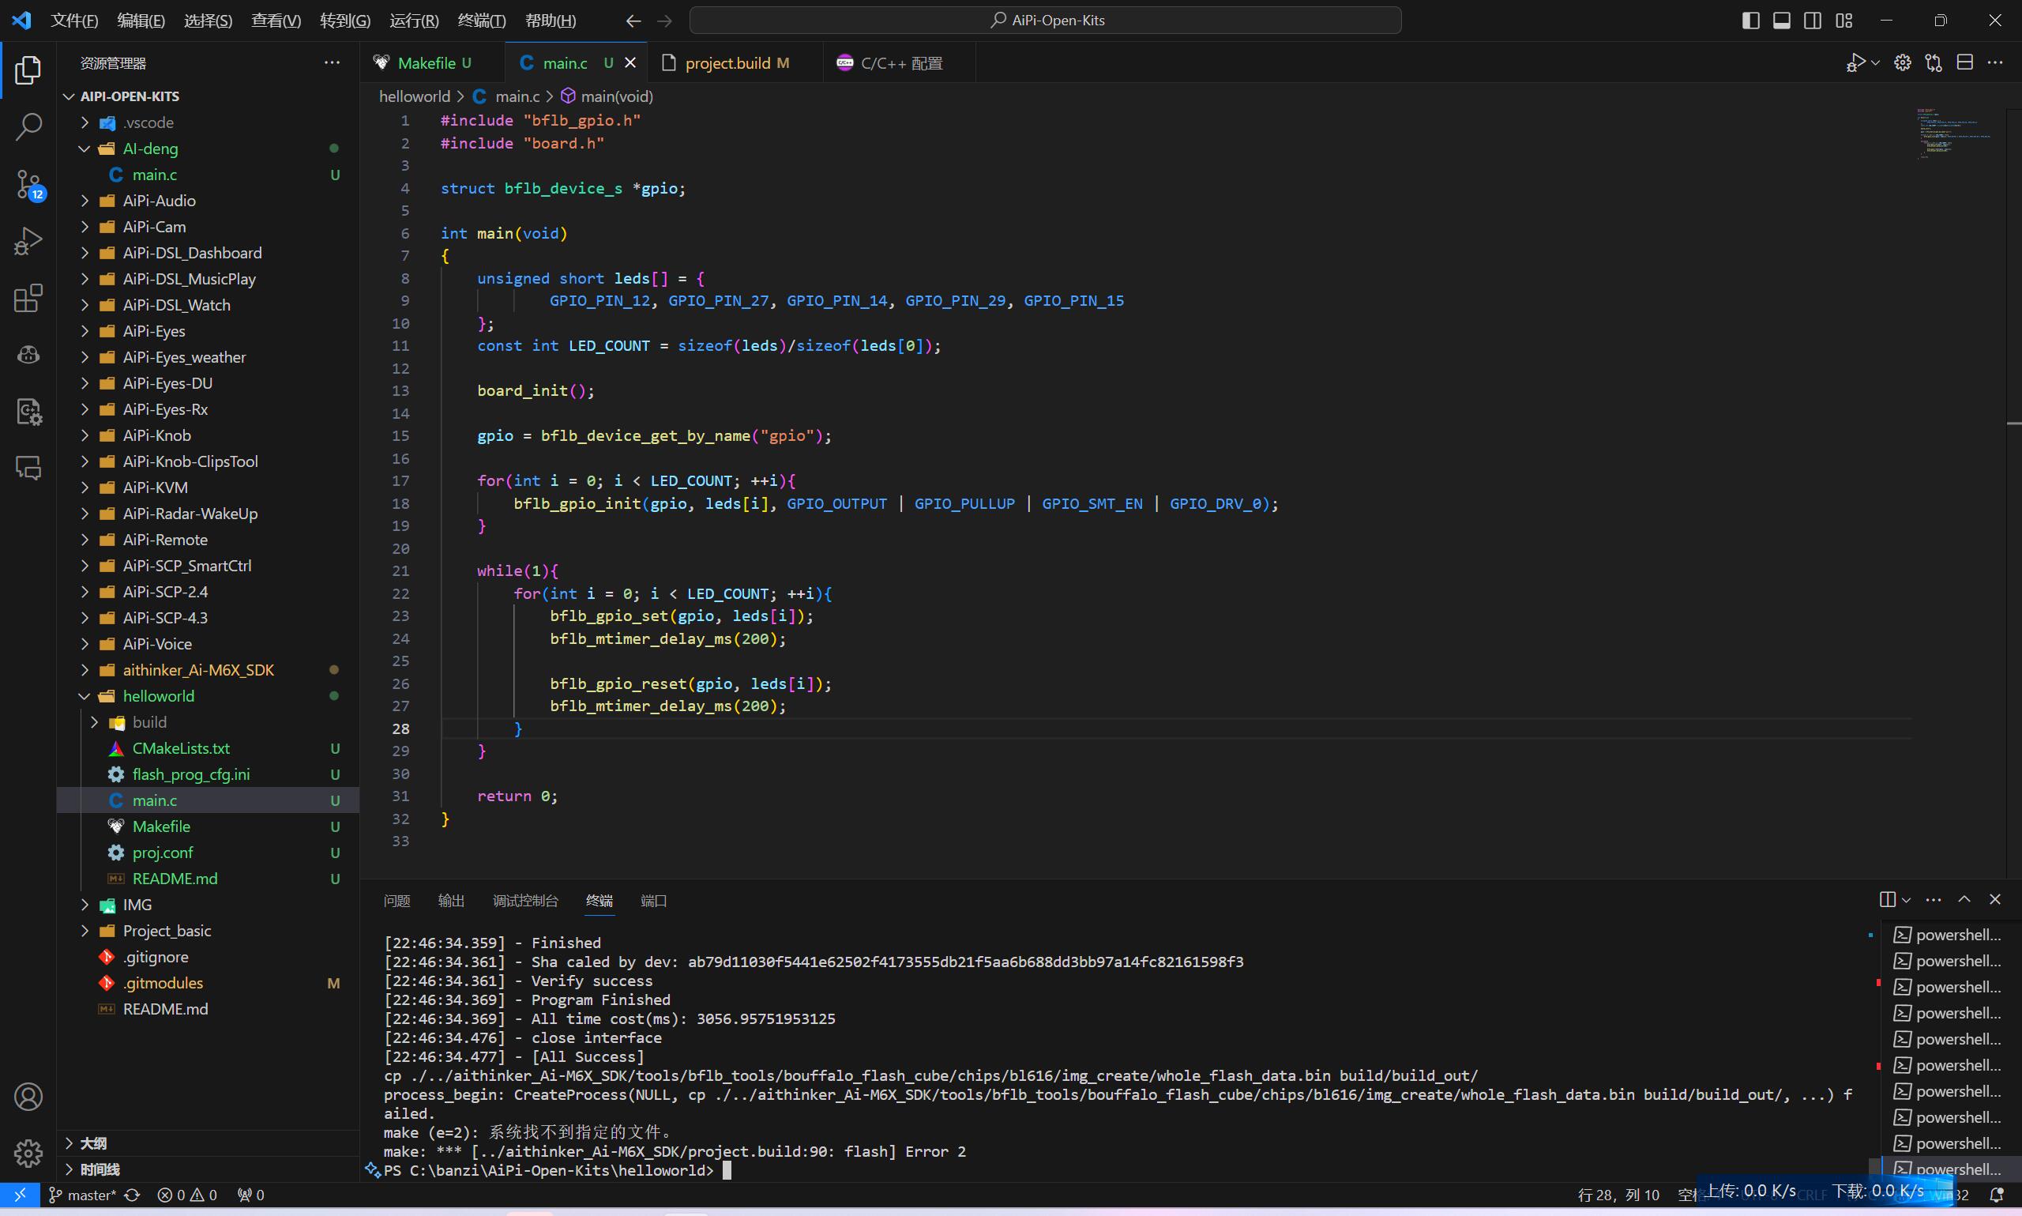Screen dimensions: 2022x1216
Task: Click errors and warnings count in status bar
Action: 187,1195
